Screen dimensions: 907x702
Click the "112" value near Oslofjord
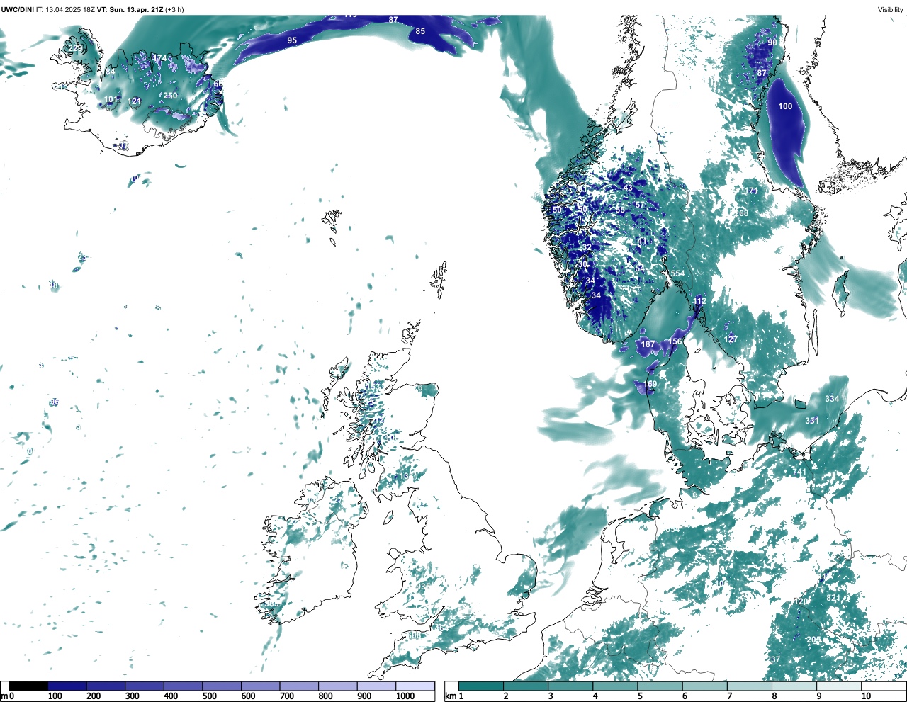[x=699, y=301]
